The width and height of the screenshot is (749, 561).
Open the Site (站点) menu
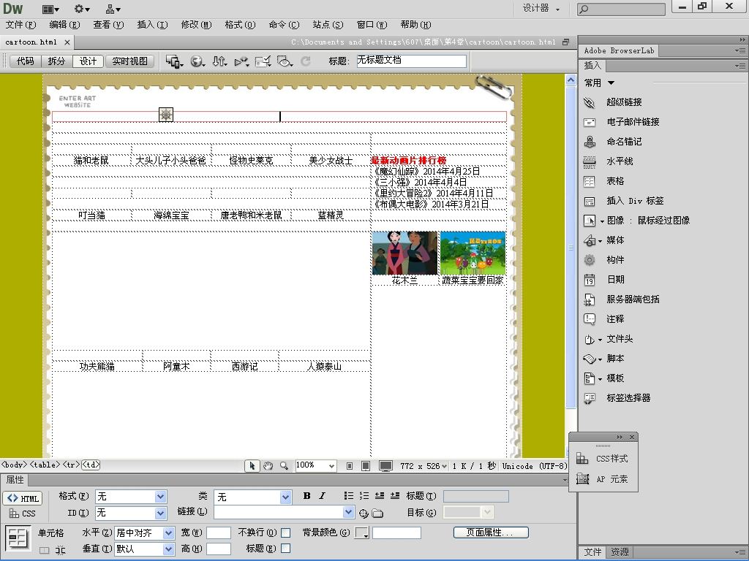pyautogui.click(x=328, y=25)
